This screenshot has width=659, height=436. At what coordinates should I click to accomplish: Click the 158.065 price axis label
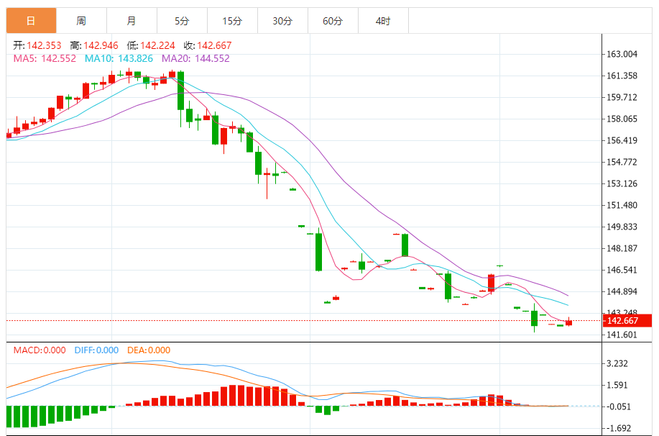(x=622, y=119)
